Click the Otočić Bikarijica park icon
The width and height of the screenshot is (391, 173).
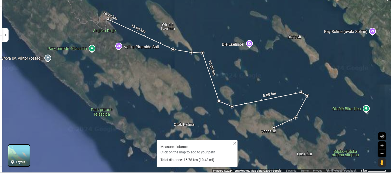click(x=367, y=109)
